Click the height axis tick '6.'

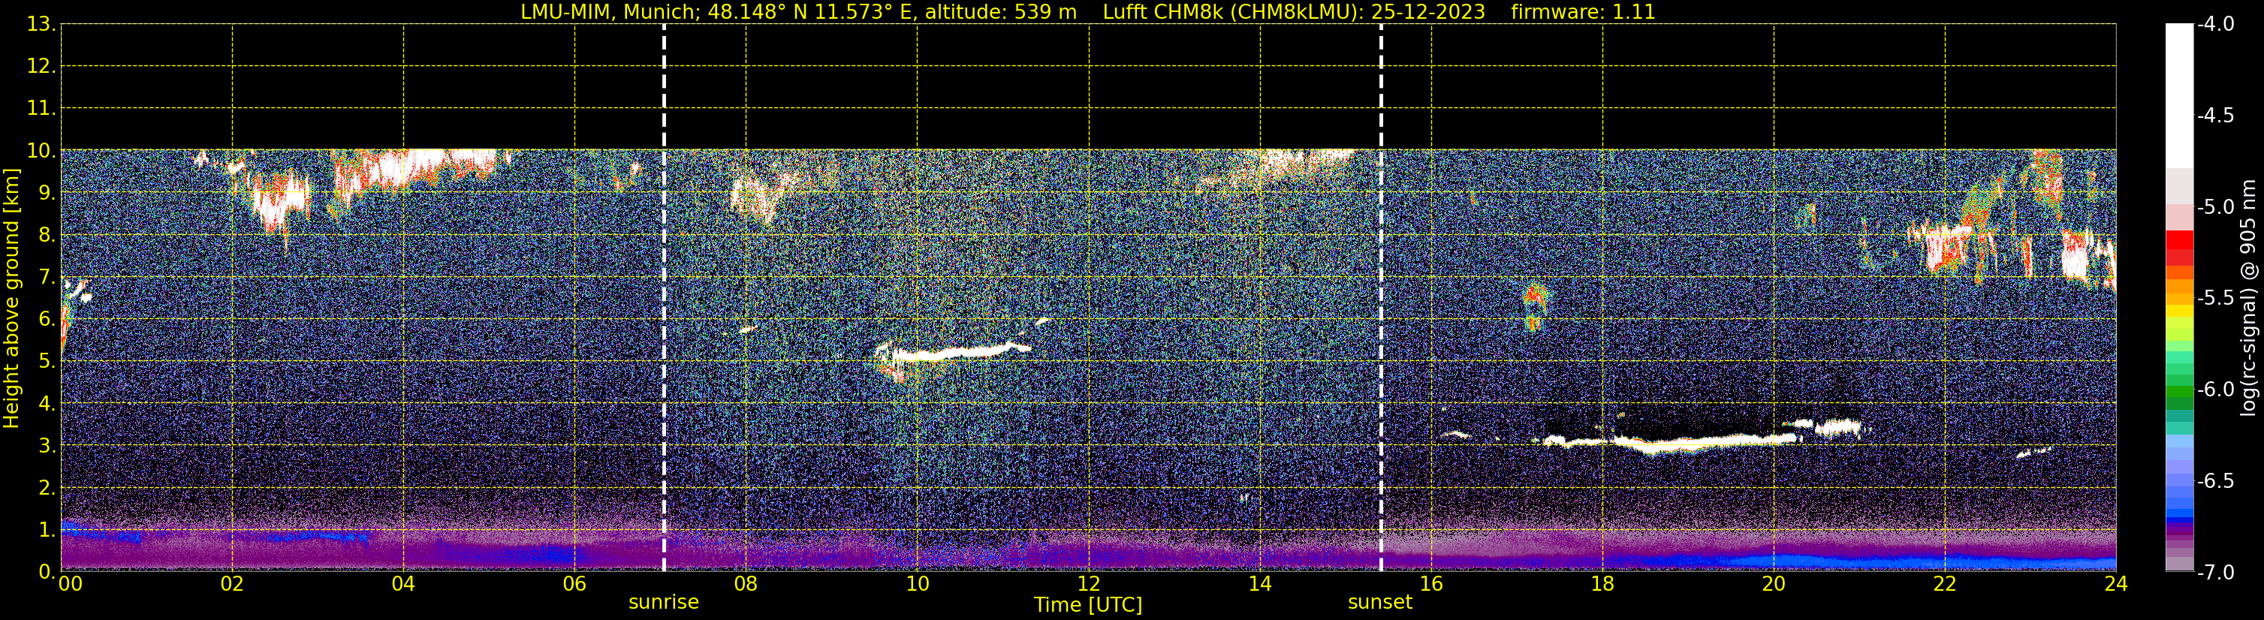pyautogui.click(x=47, y=320)
